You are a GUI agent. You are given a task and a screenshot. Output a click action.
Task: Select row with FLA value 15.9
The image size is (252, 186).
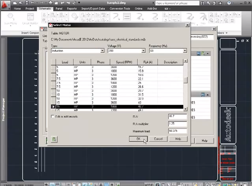[117, 71]
